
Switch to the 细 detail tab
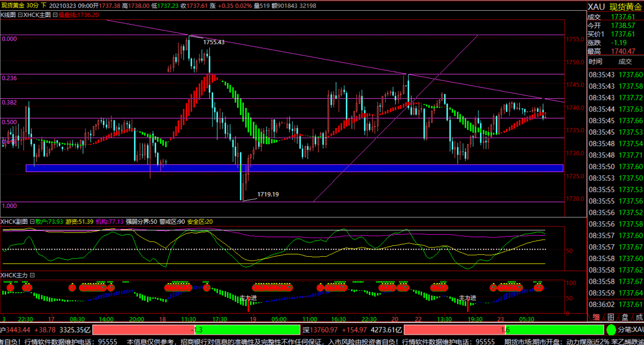click(x=596, y=317)
